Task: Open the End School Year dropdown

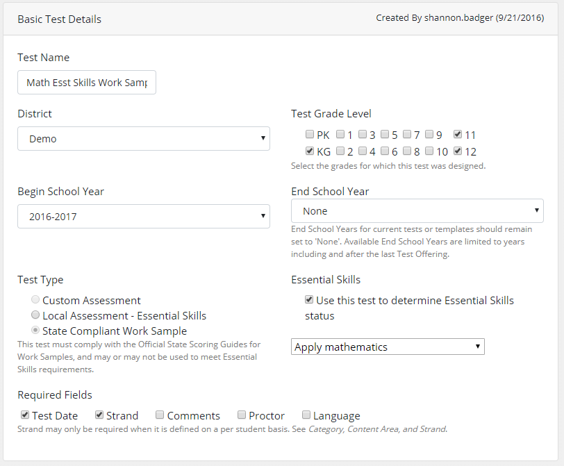Action: point(417,211)
